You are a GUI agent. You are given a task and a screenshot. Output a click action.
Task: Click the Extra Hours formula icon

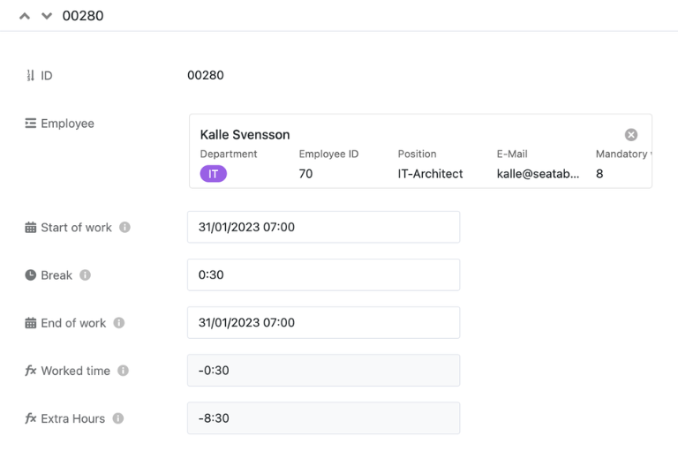click(30, 418)
